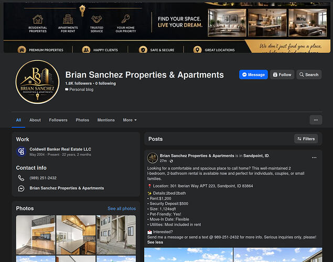
Task: Click the Message button
Action: coord(253,75)
